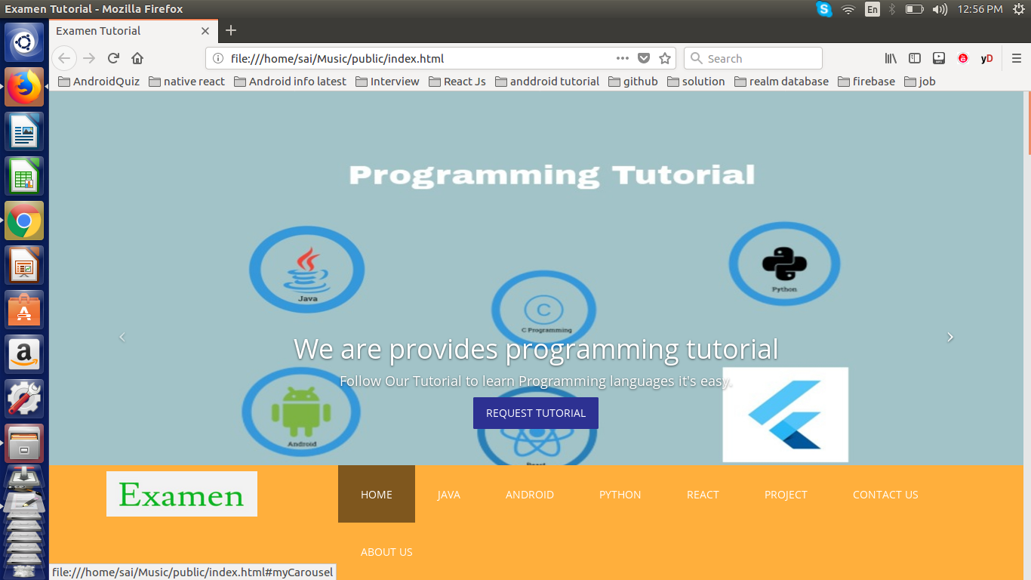Screen dimensions: 1031x580
Task: Open the Wi-Fi network indicator
Action: tap(848, 9)
